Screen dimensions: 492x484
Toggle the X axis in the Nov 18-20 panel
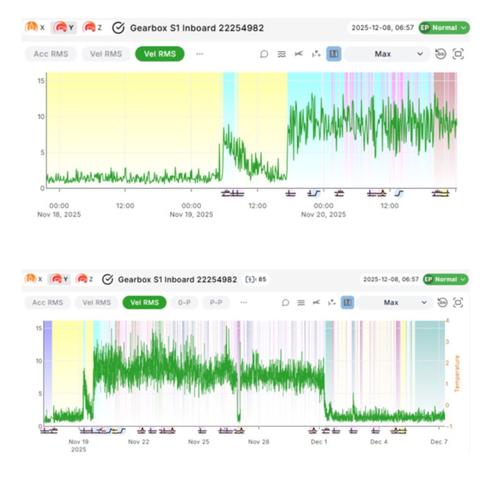[35, 28]
